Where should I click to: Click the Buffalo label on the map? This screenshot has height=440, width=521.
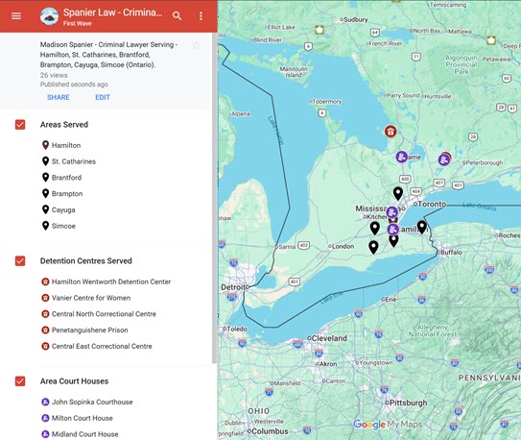(x=451, y=252)
